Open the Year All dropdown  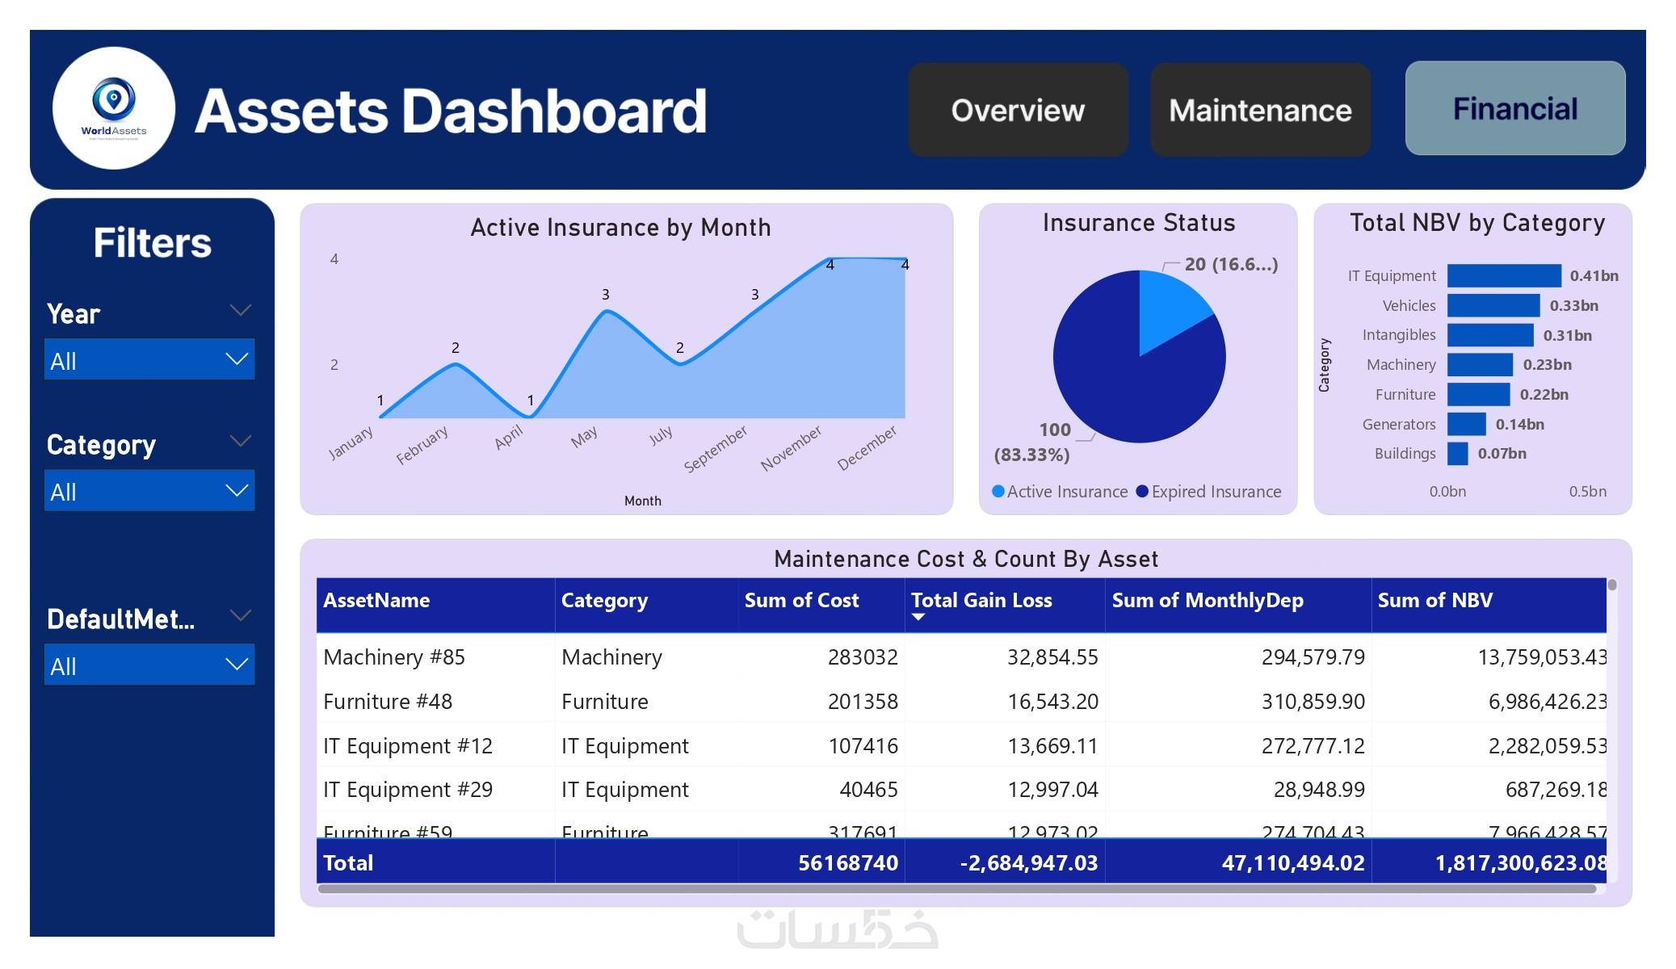149,360
